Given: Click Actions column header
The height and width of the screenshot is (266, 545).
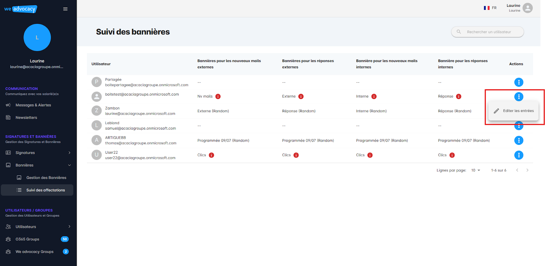Looking at the screenshot, I should [x=516, y=64].
